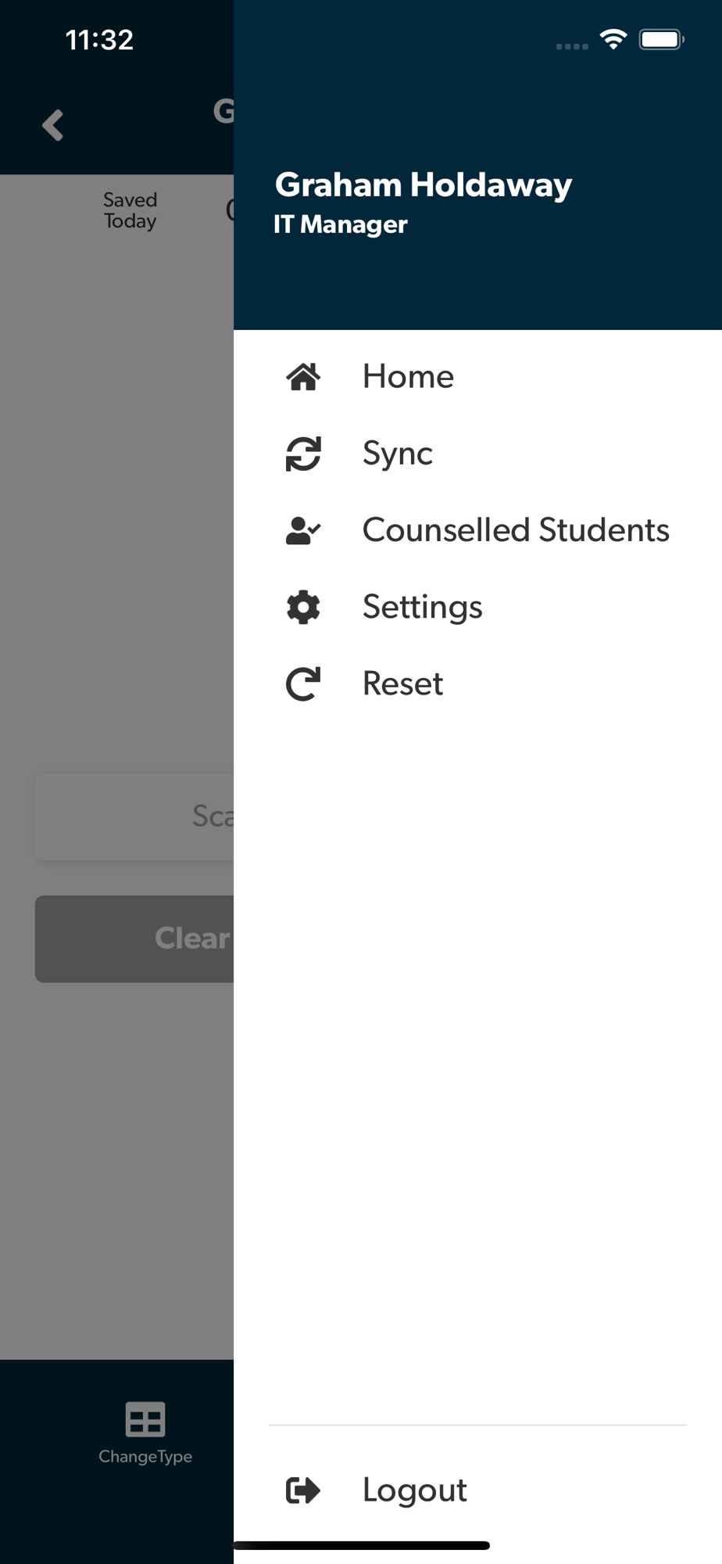Open the Home menu item
Image resolution: width=722 pixels, height=1564 pixels.
408,377
